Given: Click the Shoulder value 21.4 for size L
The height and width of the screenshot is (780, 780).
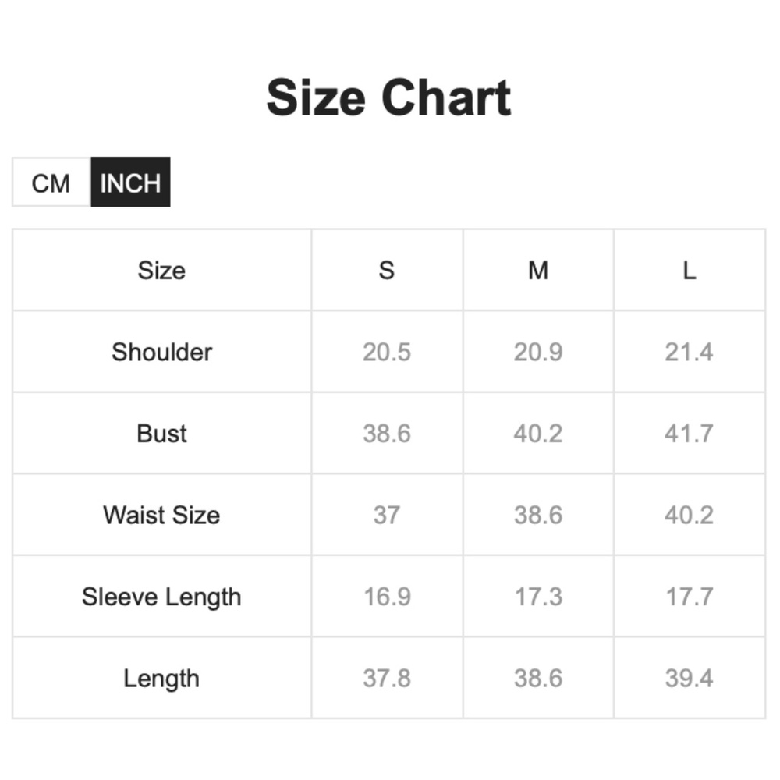Looking at the screenshot, I should [x=689, y=352].
